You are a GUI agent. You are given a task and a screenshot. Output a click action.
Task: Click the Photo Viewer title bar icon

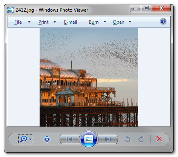[10, 10]
